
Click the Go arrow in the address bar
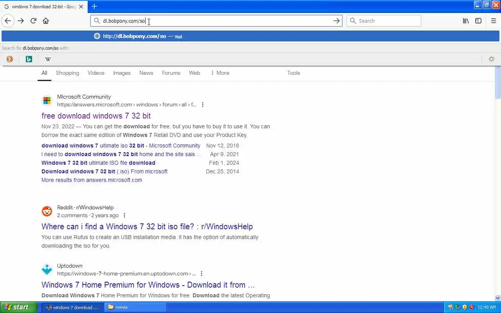pos(336,21)
